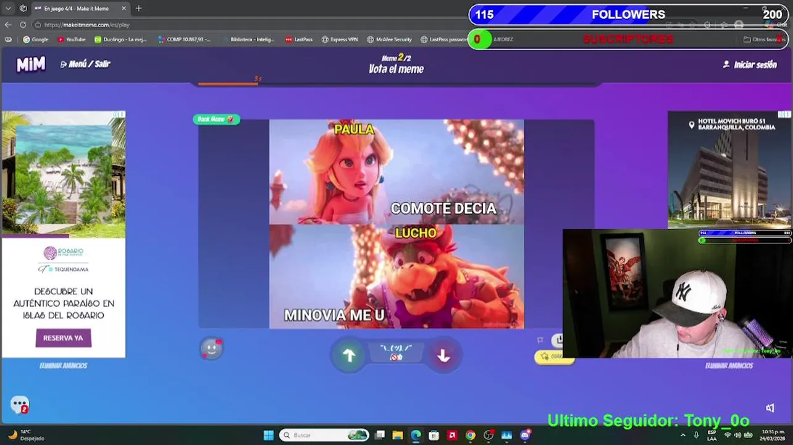Image resolution: width=793 pixels, height=445 pixels.
Task: Open the LastPass bookmark
Action: pos(299,40)
